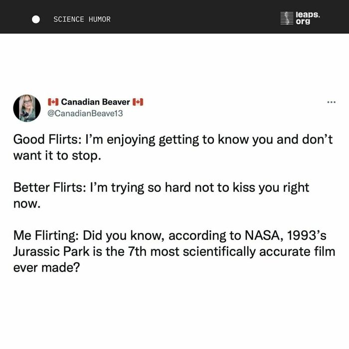Image resolution: width=349 pixels, height=349 pixels.
Task: Click the white circle icon in header
Action: 36,19
